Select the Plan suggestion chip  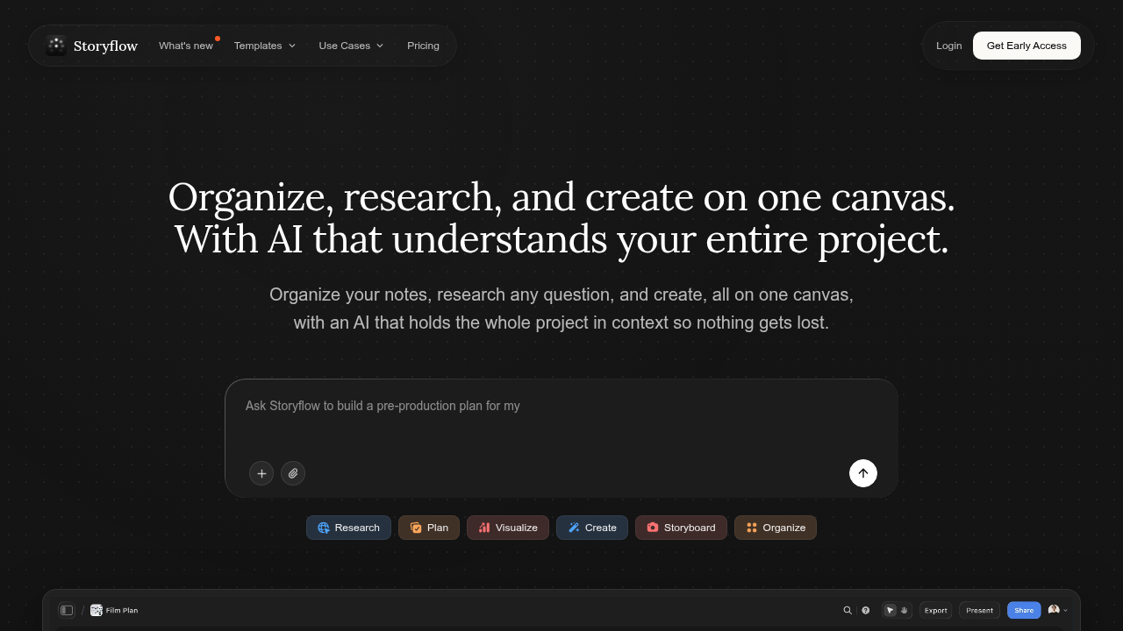click(429, 528)
